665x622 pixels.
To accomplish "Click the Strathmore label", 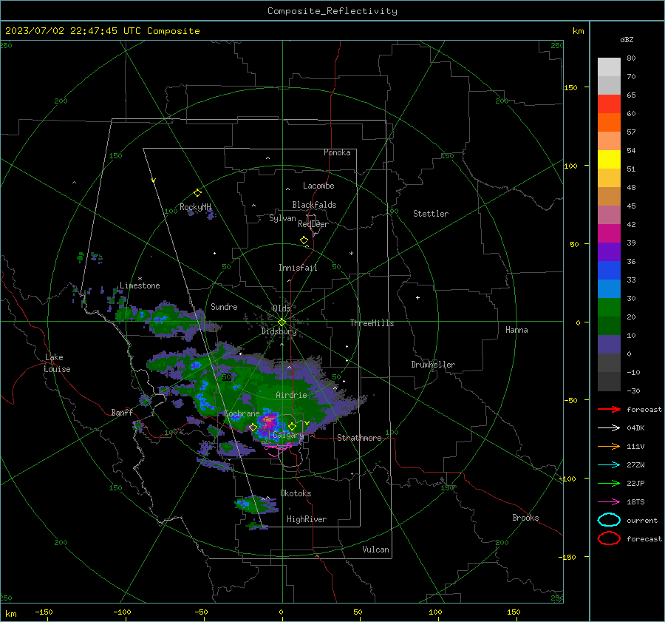I will point(359,438).
